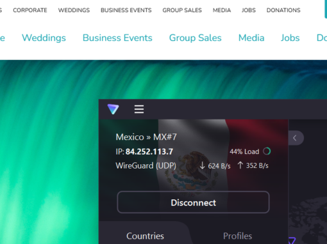Open Group Sales in top navigation bar
This screenshot has width=327, height=244.
tap(182, 10)
